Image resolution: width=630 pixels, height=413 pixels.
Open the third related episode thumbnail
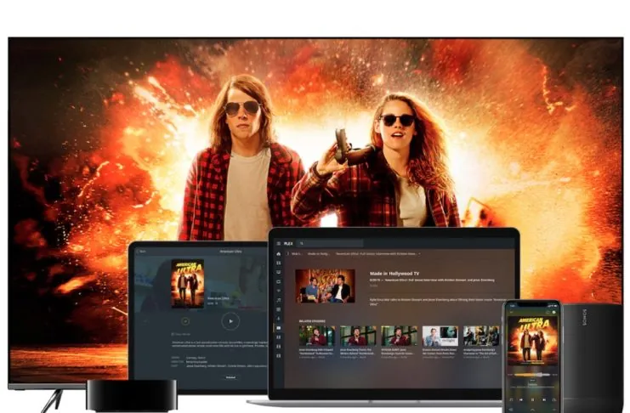pos(399,336)
